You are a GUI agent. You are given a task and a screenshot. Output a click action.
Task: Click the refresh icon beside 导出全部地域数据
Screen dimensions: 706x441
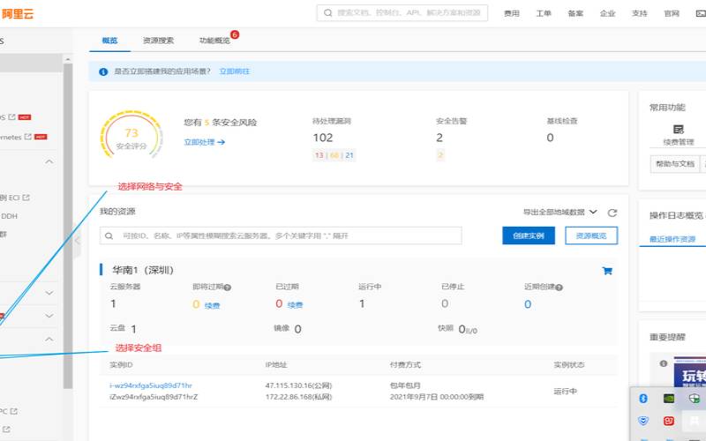(612, 213)
